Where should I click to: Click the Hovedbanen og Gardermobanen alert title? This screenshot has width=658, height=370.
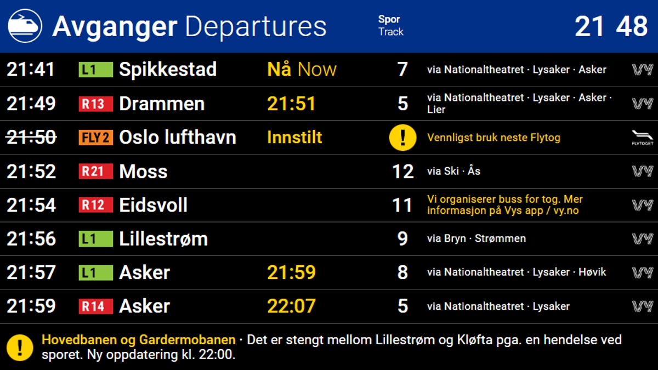pyautogui.click(x=138, y=340)
